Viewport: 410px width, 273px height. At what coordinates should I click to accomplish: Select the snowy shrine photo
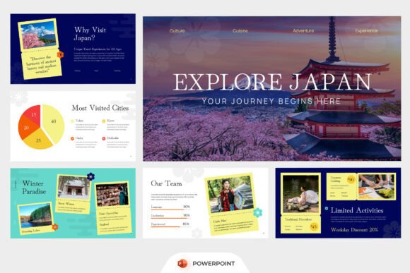pos(74,187)
